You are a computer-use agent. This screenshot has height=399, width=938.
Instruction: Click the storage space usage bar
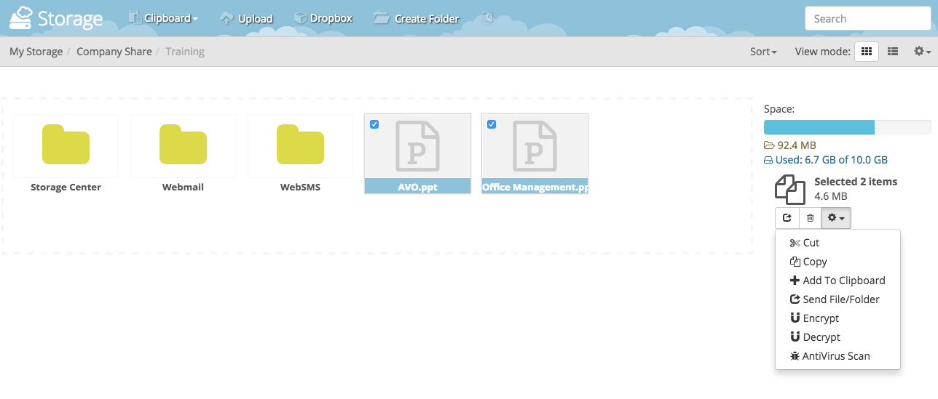[847, 127]
